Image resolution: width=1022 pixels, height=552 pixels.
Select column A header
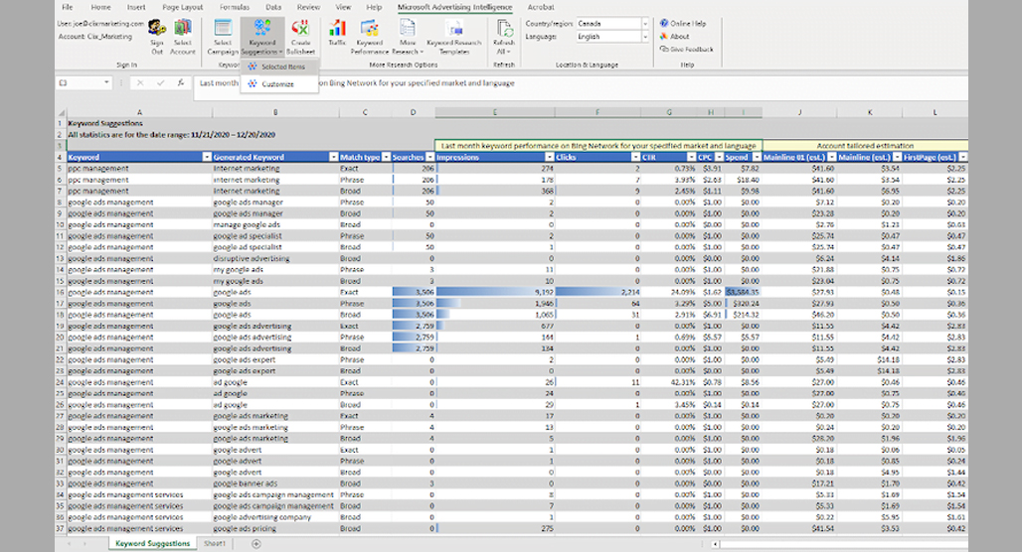(x=139, y=112)
